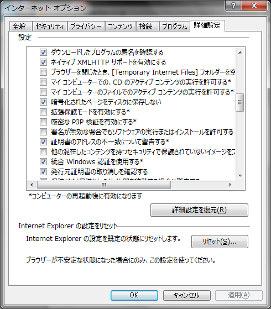
Task: Uncheck 統合 Windows 認証を使用する
Action: pos(43,161)
